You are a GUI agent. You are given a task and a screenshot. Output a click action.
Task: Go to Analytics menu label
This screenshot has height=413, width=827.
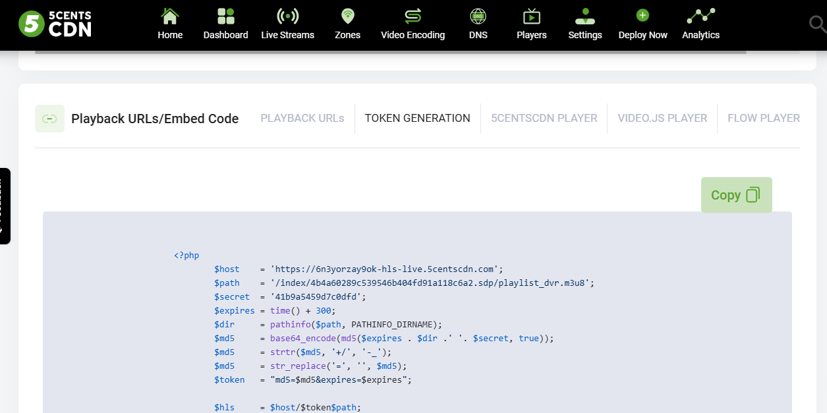click(x=700, y=35)
